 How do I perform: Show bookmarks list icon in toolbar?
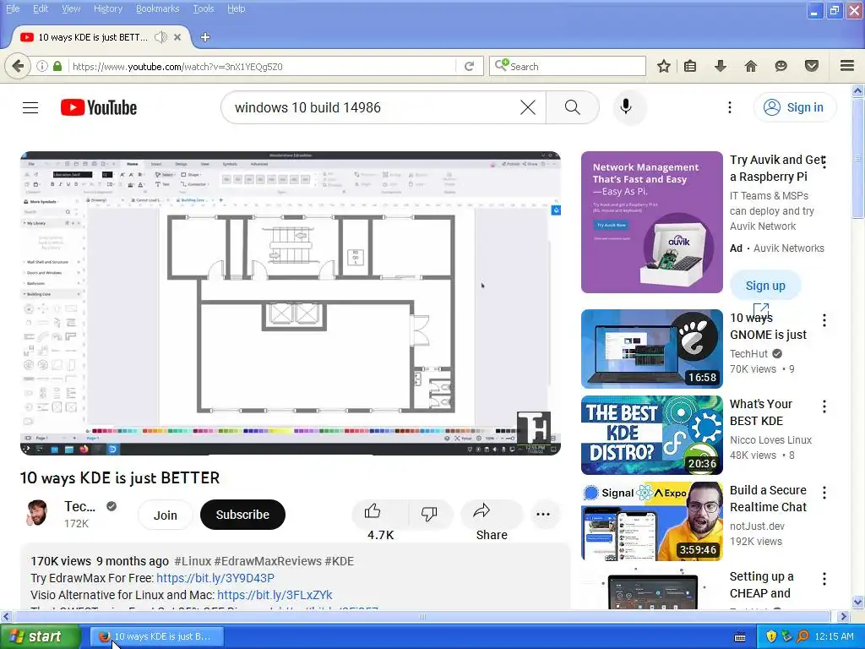tap(689, 66)
